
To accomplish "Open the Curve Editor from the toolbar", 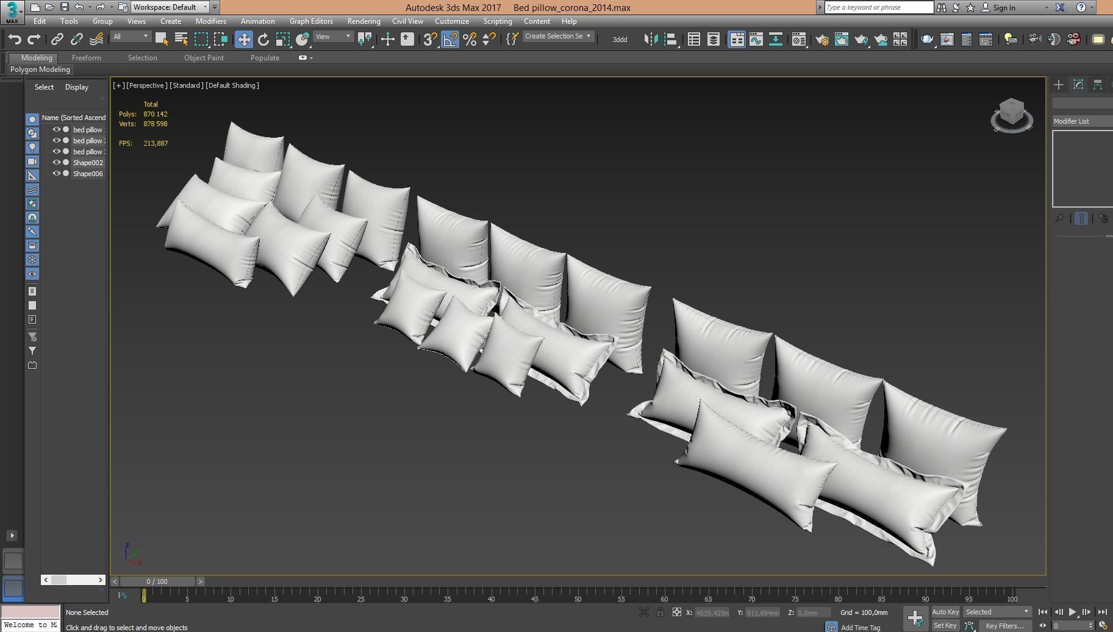I will (x=756, y=40).
